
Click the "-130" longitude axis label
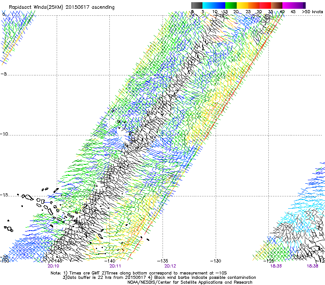tap(216, 261)
